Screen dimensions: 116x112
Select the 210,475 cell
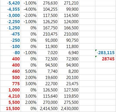tap(48, 34)
